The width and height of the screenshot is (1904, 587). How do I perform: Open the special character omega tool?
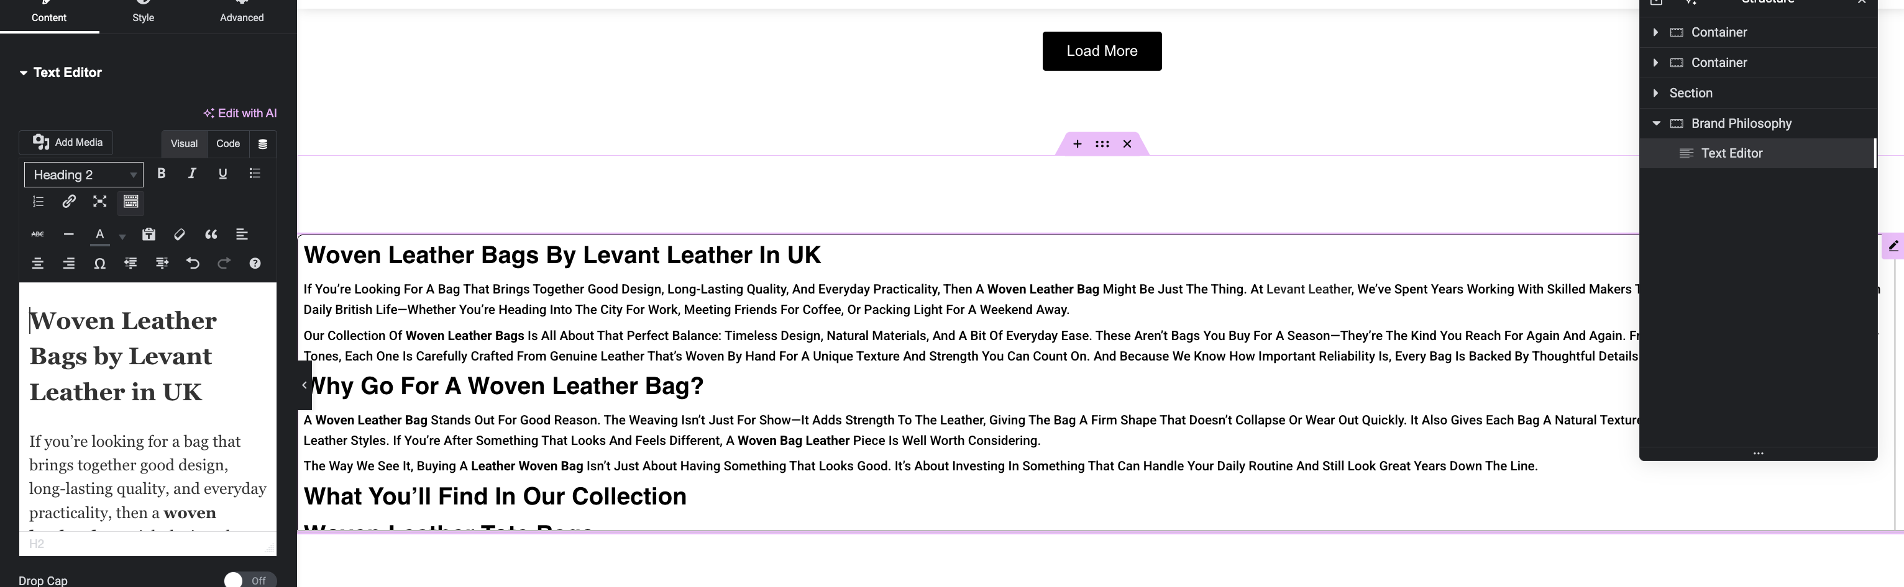pyautogui.click(x=100, y=264)
